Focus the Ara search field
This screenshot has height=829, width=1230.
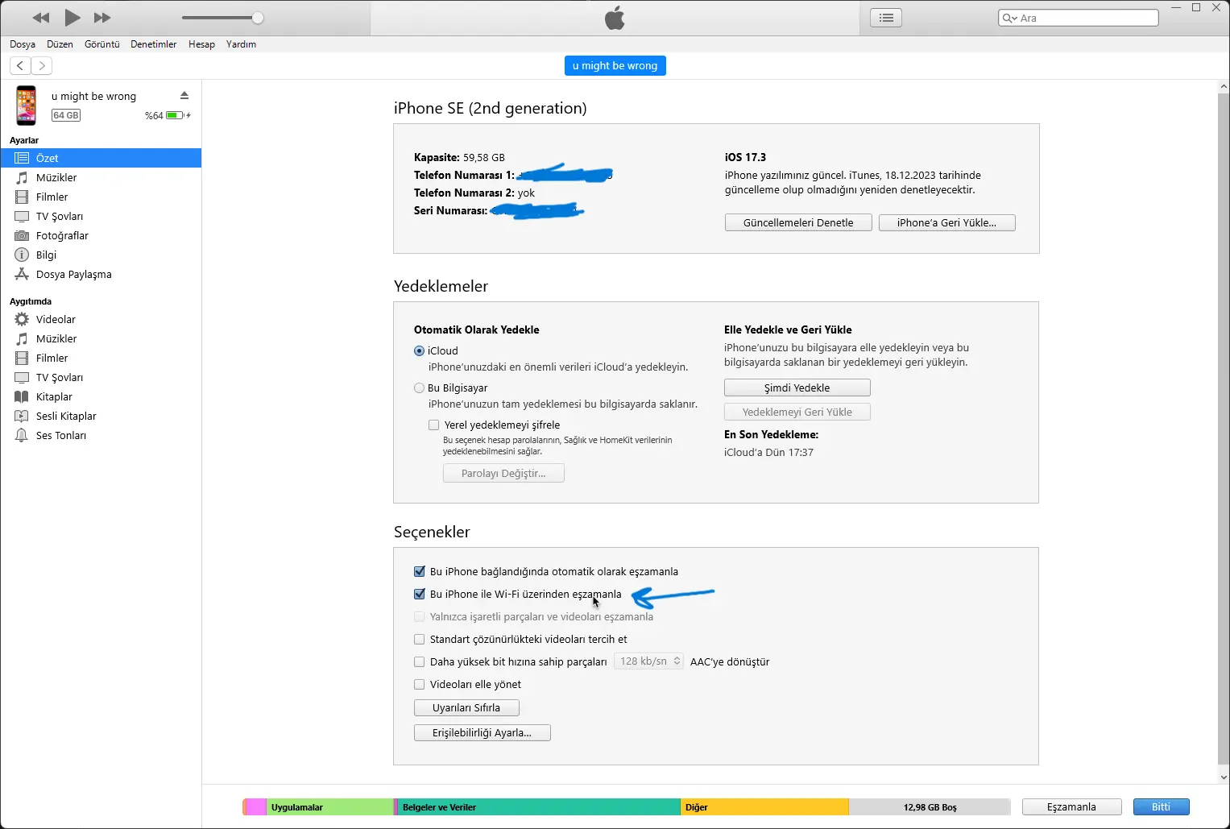(x=1079, y=18)
